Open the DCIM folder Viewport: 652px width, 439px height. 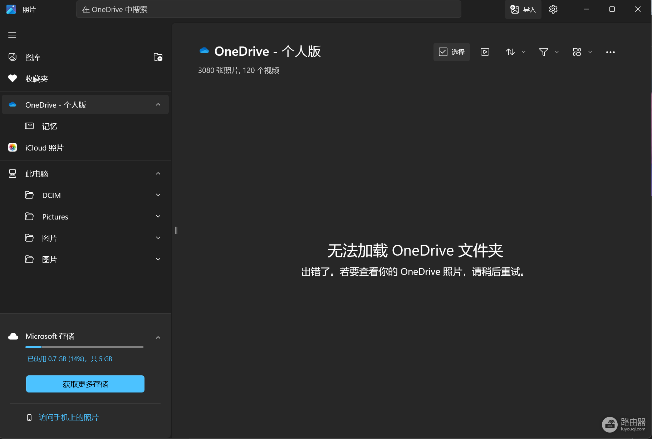point(51,195)
